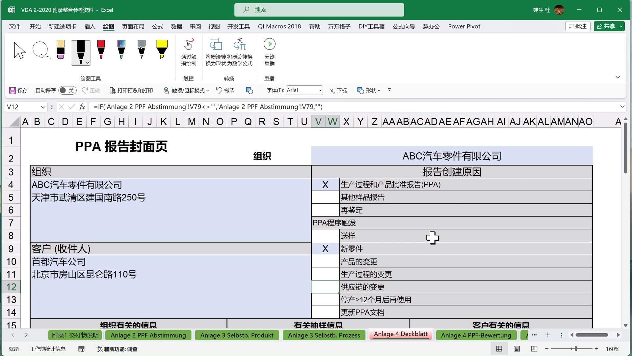Open 触摸/鼠标模式 dropdown
632x356 pixels.
tap(207, 91)
